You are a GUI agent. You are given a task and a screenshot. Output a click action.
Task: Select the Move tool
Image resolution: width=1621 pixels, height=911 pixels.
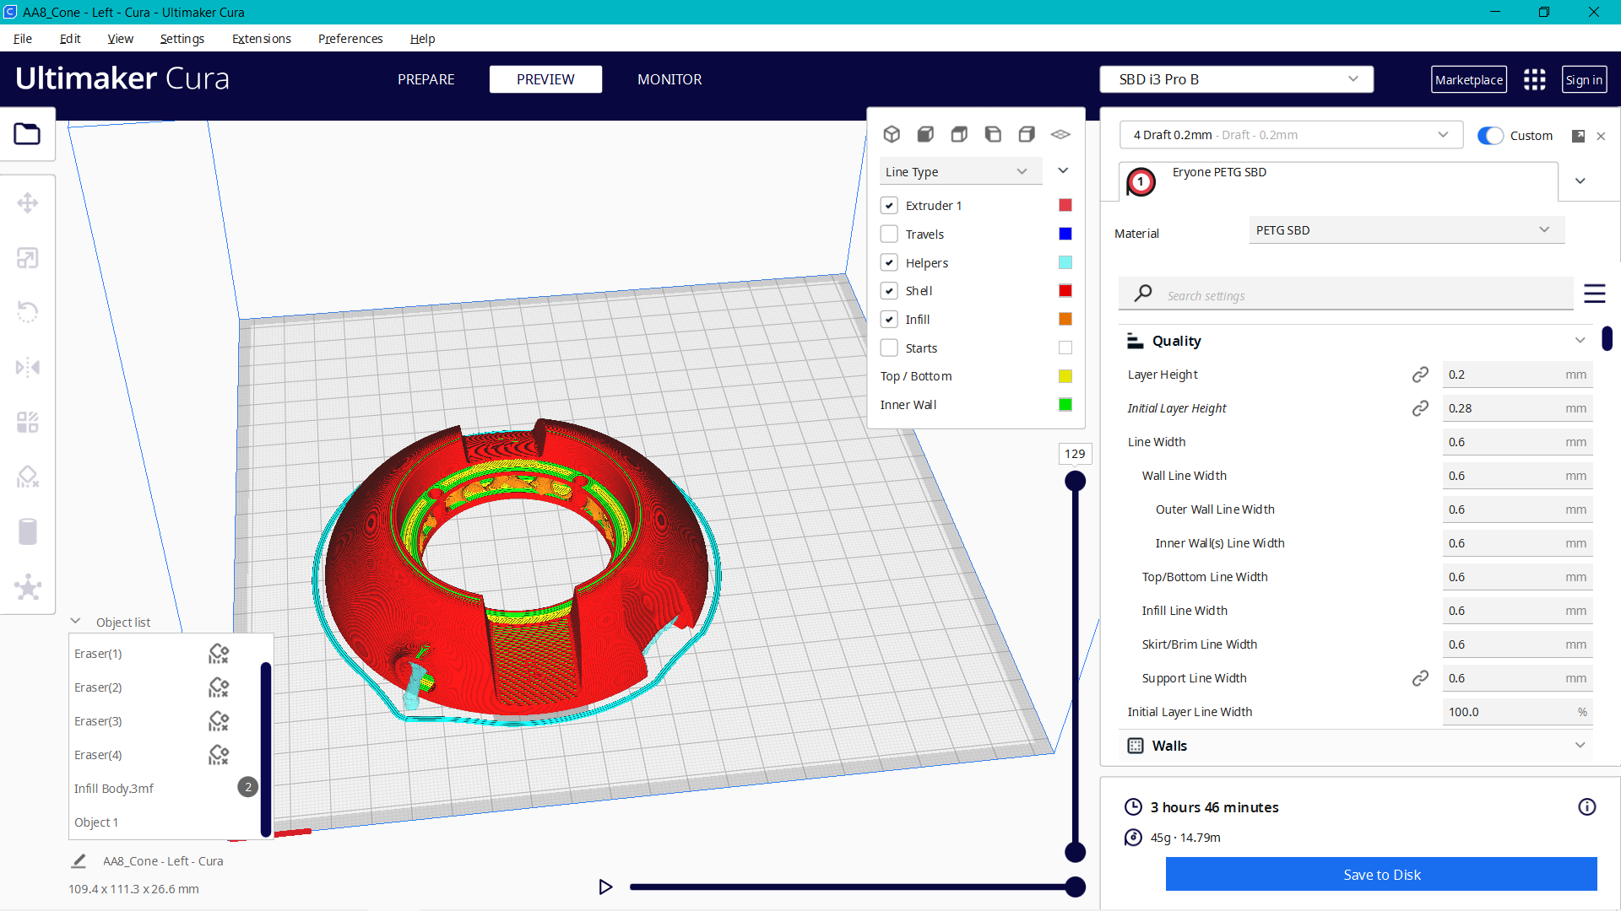click(28, 202)
